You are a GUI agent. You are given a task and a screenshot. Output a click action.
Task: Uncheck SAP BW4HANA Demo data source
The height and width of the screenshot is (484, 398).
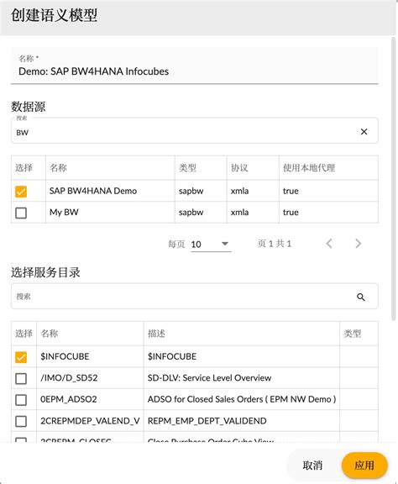pos(21,192)
